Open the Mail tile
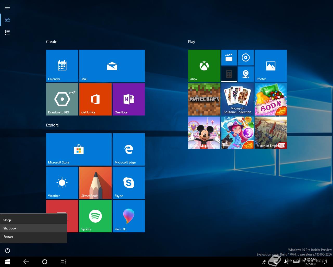This screenshot has height=267, width=333. point(112,66)
